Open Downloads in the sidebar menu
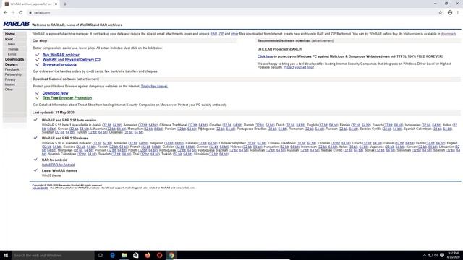The width and height of the screenshot is (463, 260). click(14, 59)
